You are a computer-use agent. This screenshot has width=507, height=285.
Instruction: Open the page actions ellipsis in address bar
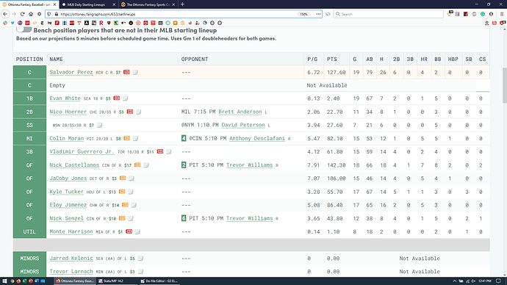point(318,14)
